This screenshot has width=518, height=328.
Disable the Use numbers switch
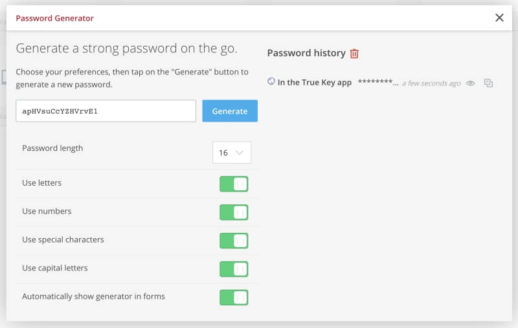tap(234, 212)
